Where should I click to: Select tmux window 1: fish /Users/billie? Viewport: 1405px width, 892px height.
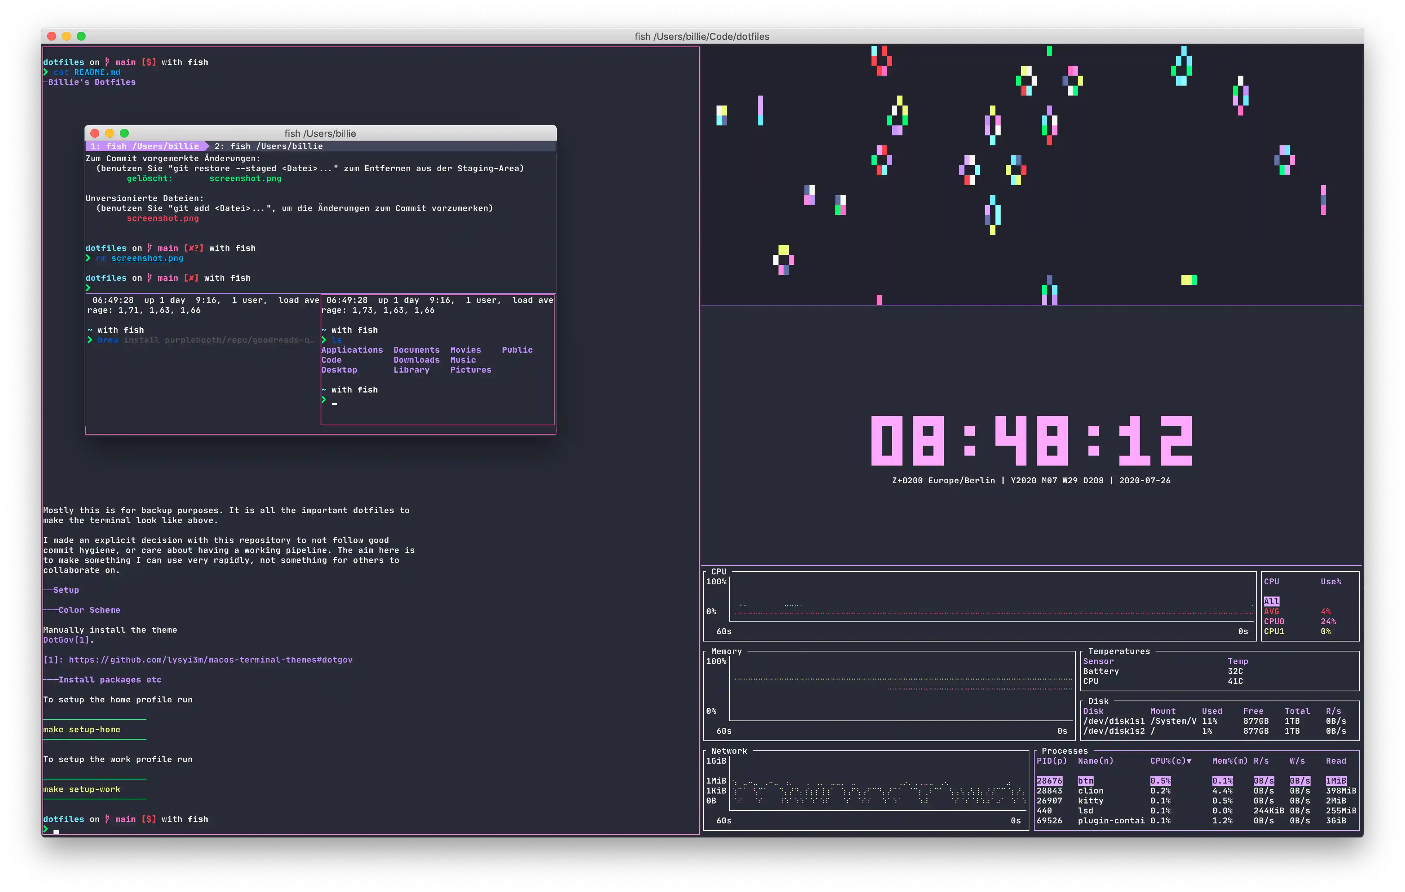click(x=144, y=146)
